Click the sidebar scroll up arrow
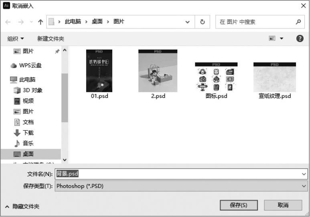This screenshot has height=217, width=310. tap(65, 50)
